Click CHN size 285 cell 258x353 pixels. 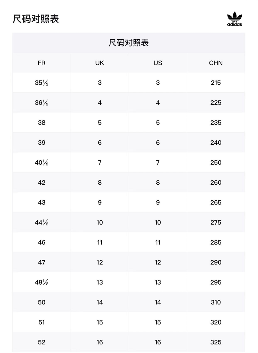[216, 242]
